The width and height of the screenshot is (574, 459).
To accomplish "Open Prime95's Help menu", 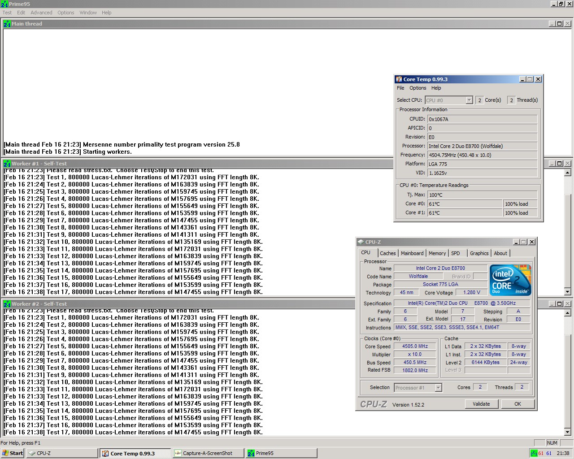I will coord(106,13).
